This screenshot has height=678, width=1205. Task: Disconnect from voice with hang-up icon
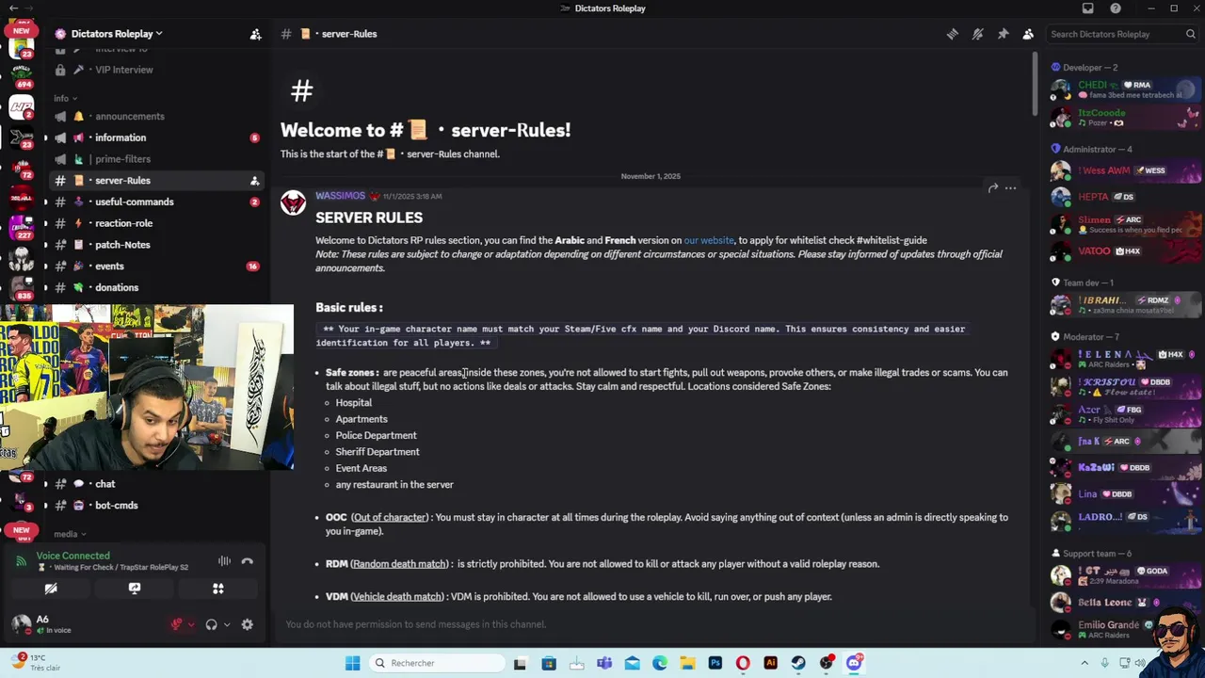247,561
